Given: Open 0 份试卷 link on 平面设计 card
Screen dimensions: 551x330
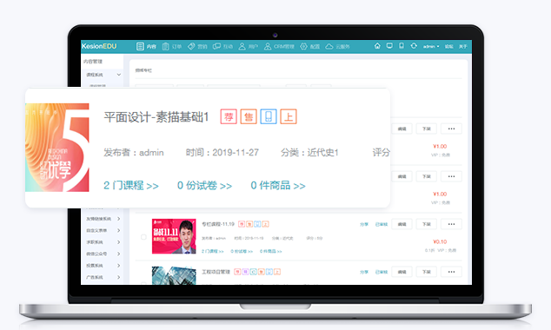Looking at the screenshot, I should [x=204, y=185].
